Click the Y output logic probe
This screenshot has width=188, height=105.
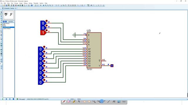(x=112, y=66)
